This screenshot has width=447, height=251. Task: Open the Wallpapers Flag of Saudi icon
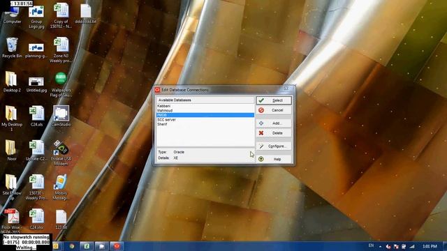coord(61,84)
